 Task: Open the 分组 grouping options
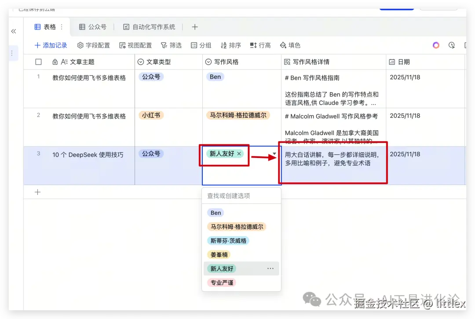[201, 45]
